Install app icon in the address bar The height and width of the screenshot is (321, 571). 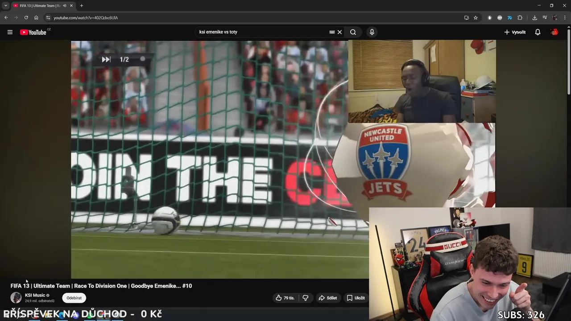point(467,18)
